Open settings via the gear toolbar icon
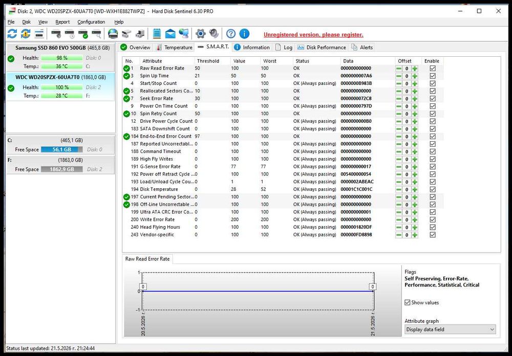512x356 pixels. point(200,34)
